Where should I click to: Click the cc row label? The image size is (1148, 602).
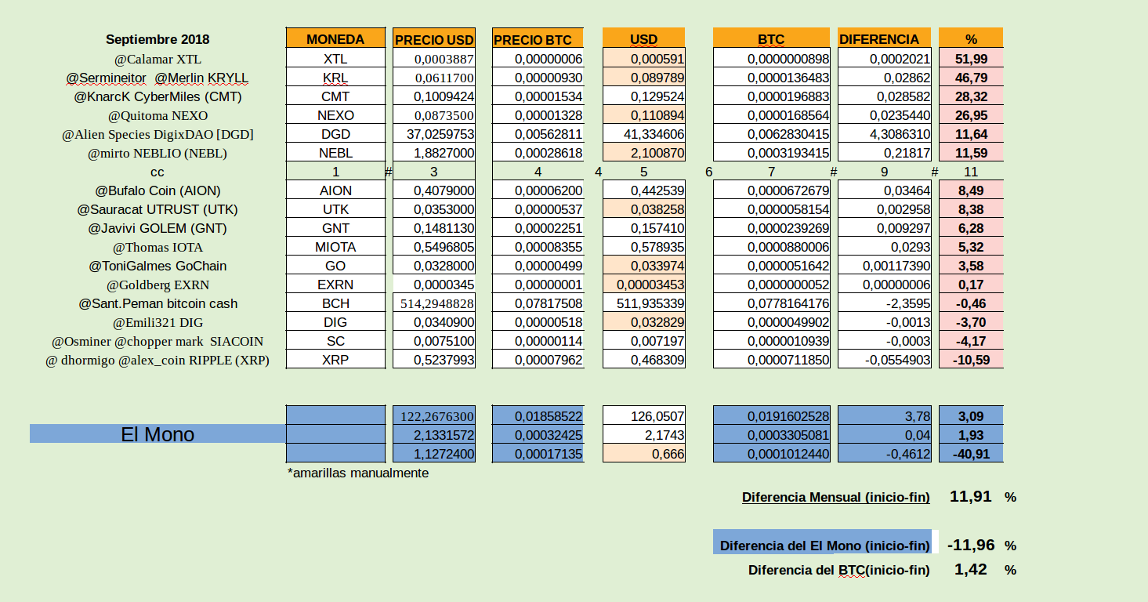(x=158, y=172)
